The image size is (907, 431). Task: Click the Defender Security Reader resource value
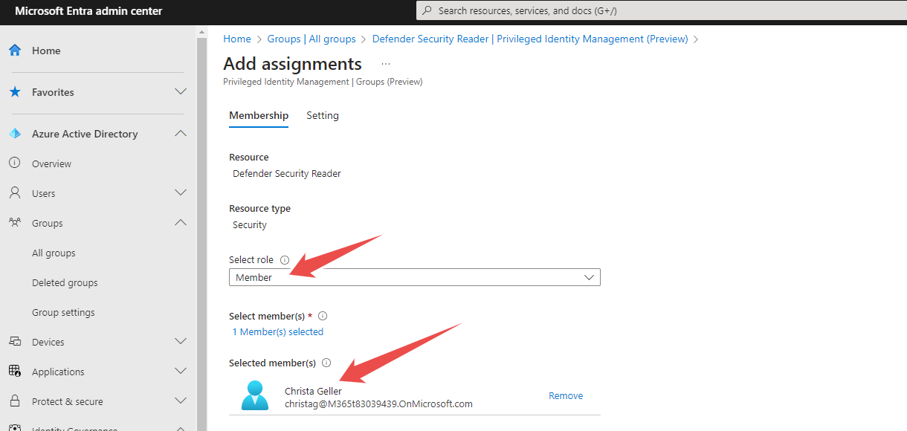[x=287, y=174]
